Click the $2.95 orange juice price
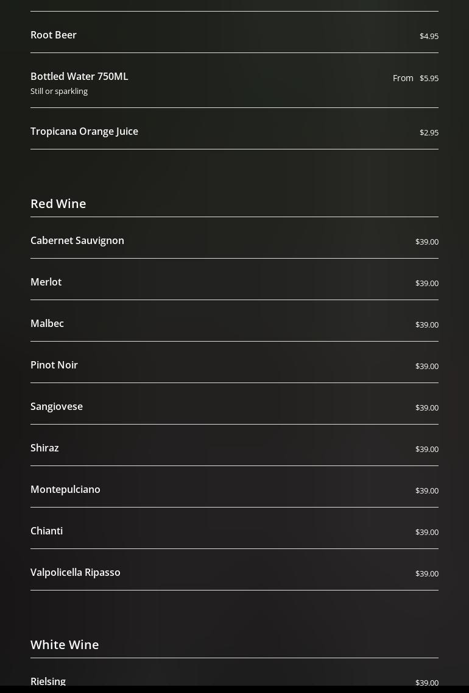 tap(429, 132)
